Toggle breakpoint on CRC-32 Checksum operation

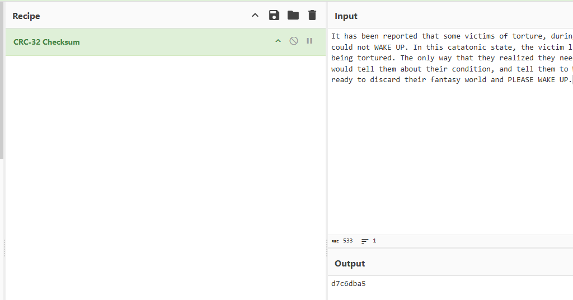309,41
